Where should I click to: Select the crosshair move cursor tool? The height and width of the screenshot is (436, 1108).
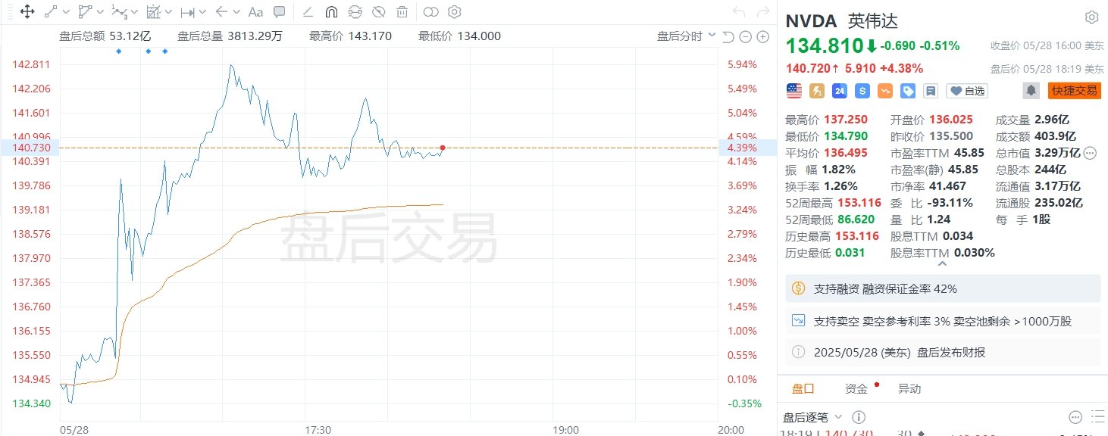pos(27,11)
